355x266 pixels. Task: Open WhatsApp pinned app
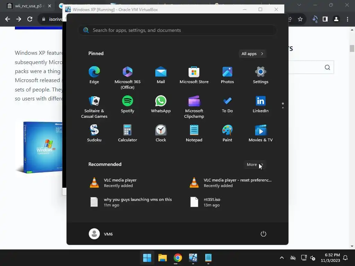tap(161, 104)
